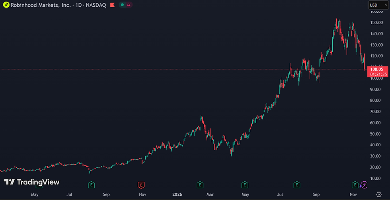Click the 1D interval label in the chart header
Screen dimensions: 390x200
pyautogui.click(x=79, y=5)
